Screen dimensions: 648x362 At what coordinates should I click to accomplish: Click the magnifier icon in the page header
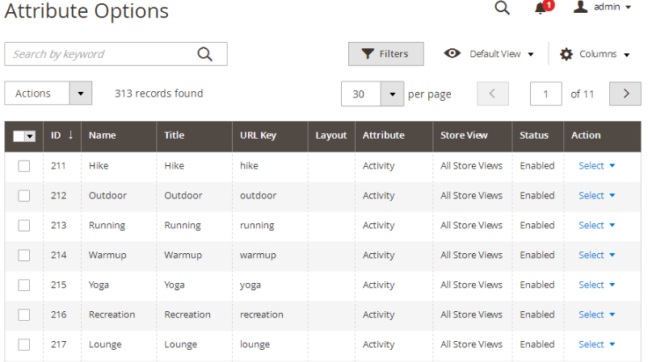(x=502, y=7)
